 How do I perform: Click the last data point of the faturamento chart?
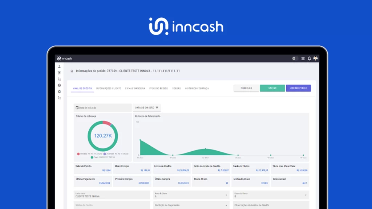click(x=303, y=155)
